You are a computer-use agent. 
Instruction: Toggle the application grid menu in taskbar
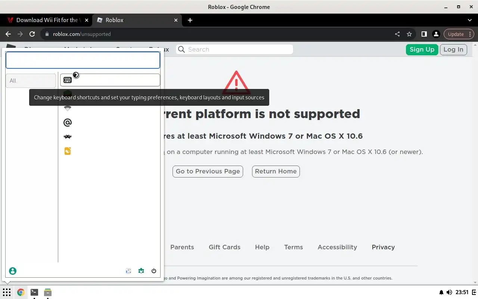[7, 292]
